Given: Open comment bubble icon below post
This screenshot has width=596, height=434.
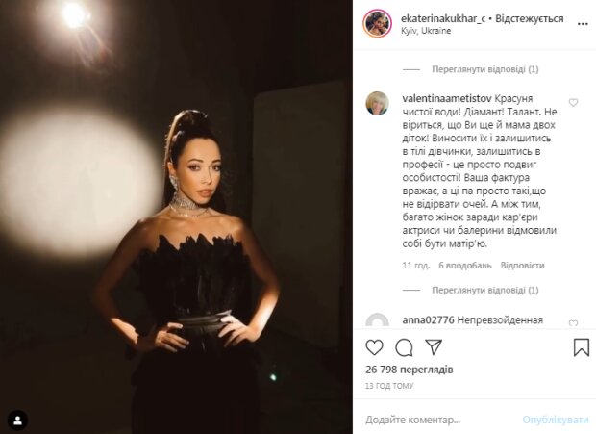Looking at the screenshot, I should click(x=404, y=347).
